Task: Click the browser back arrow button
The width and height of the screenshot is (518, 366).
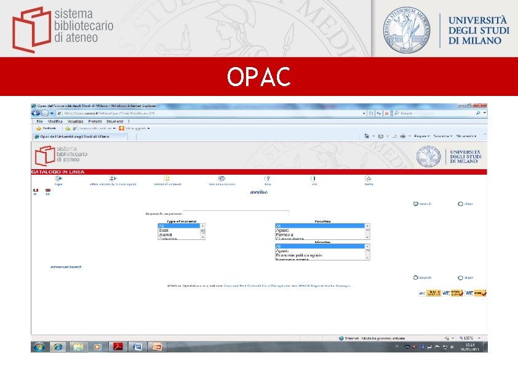Action: tap(35, 113)
